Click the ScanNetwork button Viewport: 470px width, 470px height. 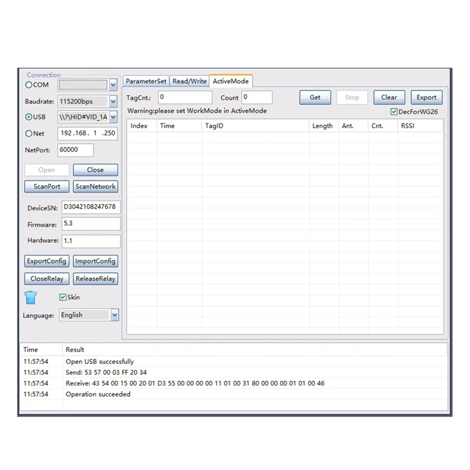[95, 186]
